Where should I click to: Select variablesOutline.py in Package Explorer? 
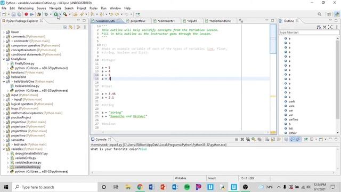tap(28, 167)
